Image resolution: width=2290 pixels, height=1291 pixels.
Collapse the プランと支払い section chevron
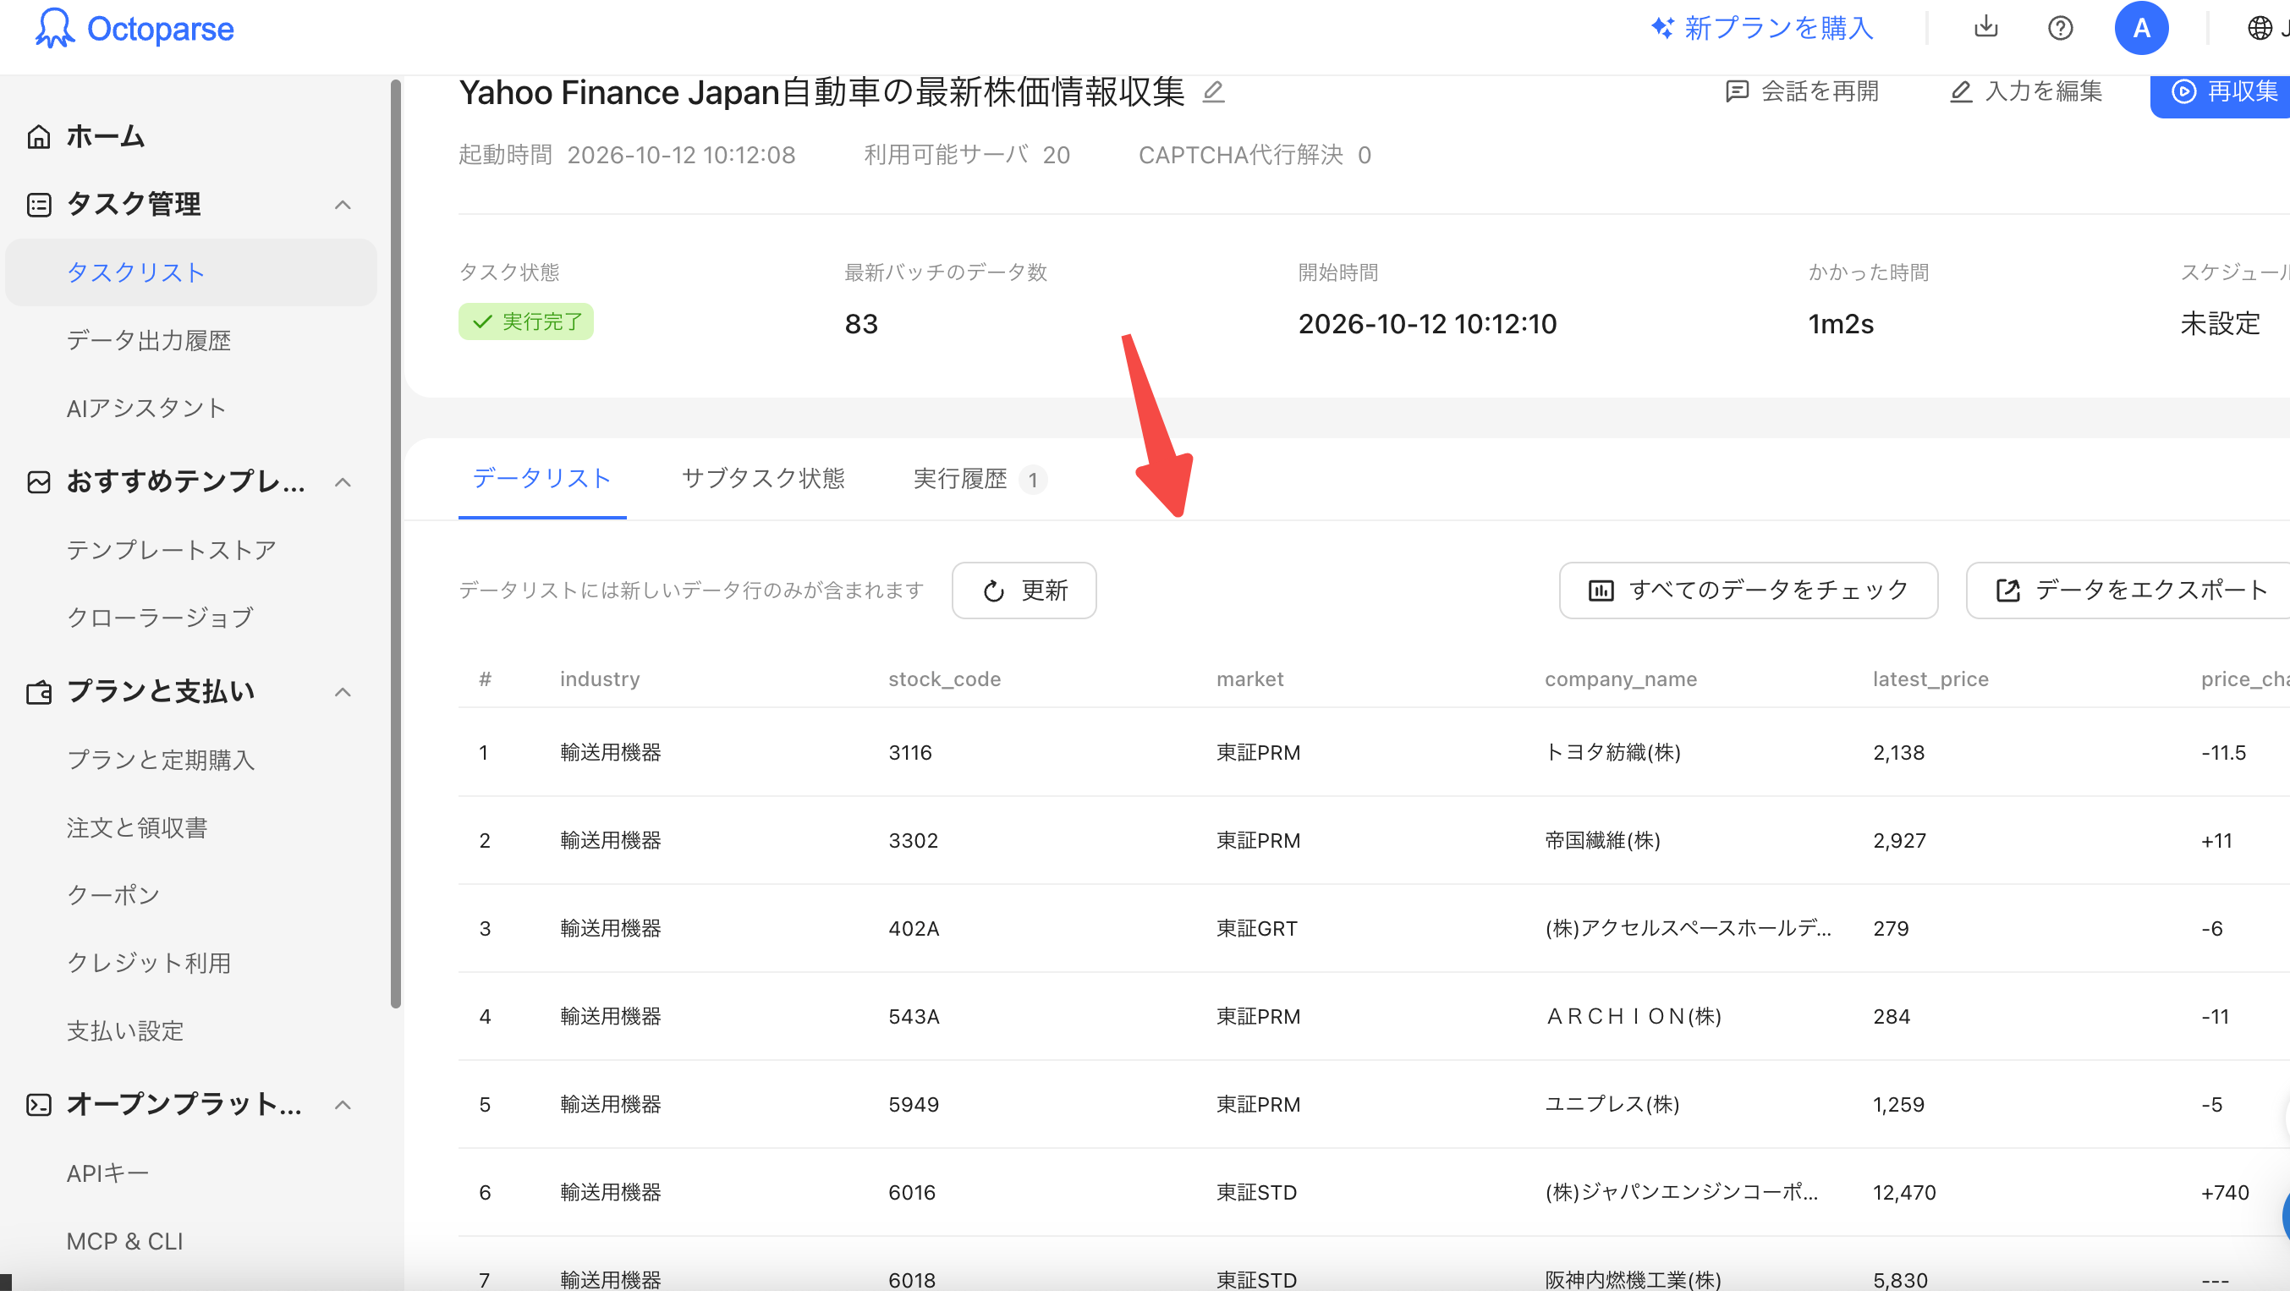pyautogui.click(x=343, y=692)
